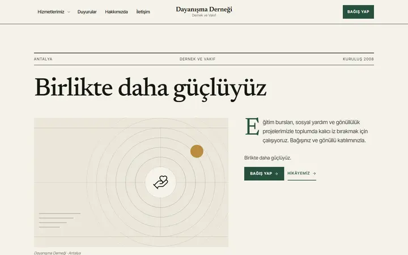Click the arrow icon in hero BAĞIŞ YAP

click(x=277, y=173)
